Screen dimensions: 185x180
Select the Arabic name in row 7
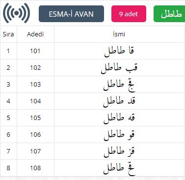[119, 151]
